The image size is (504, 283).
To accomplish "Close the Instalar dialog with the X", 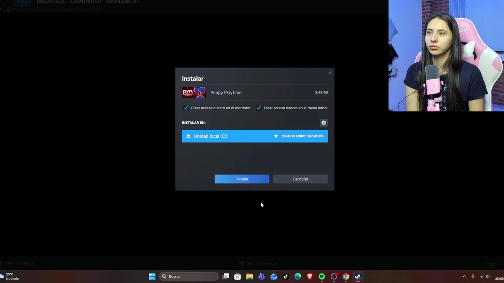I will [330, 73].
